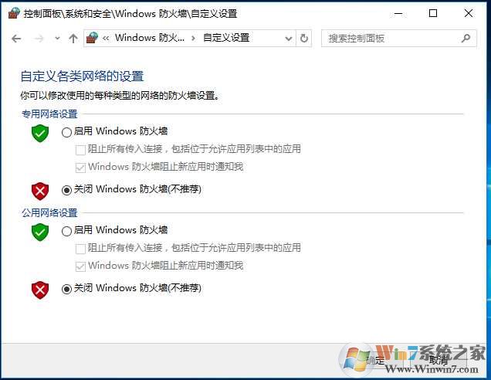
Task: Click the Windows 防火... breadcrumb
Action: pos(149,38)
